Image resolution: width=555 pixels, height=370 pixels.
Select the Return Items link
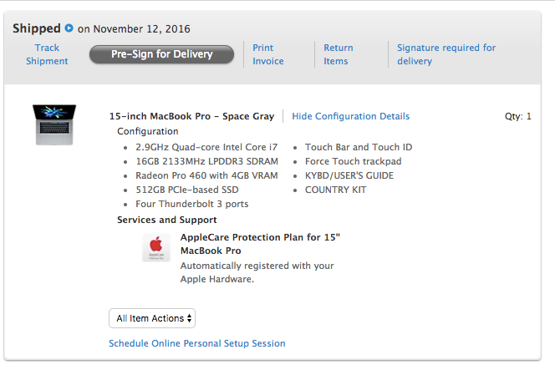[339, 54]
